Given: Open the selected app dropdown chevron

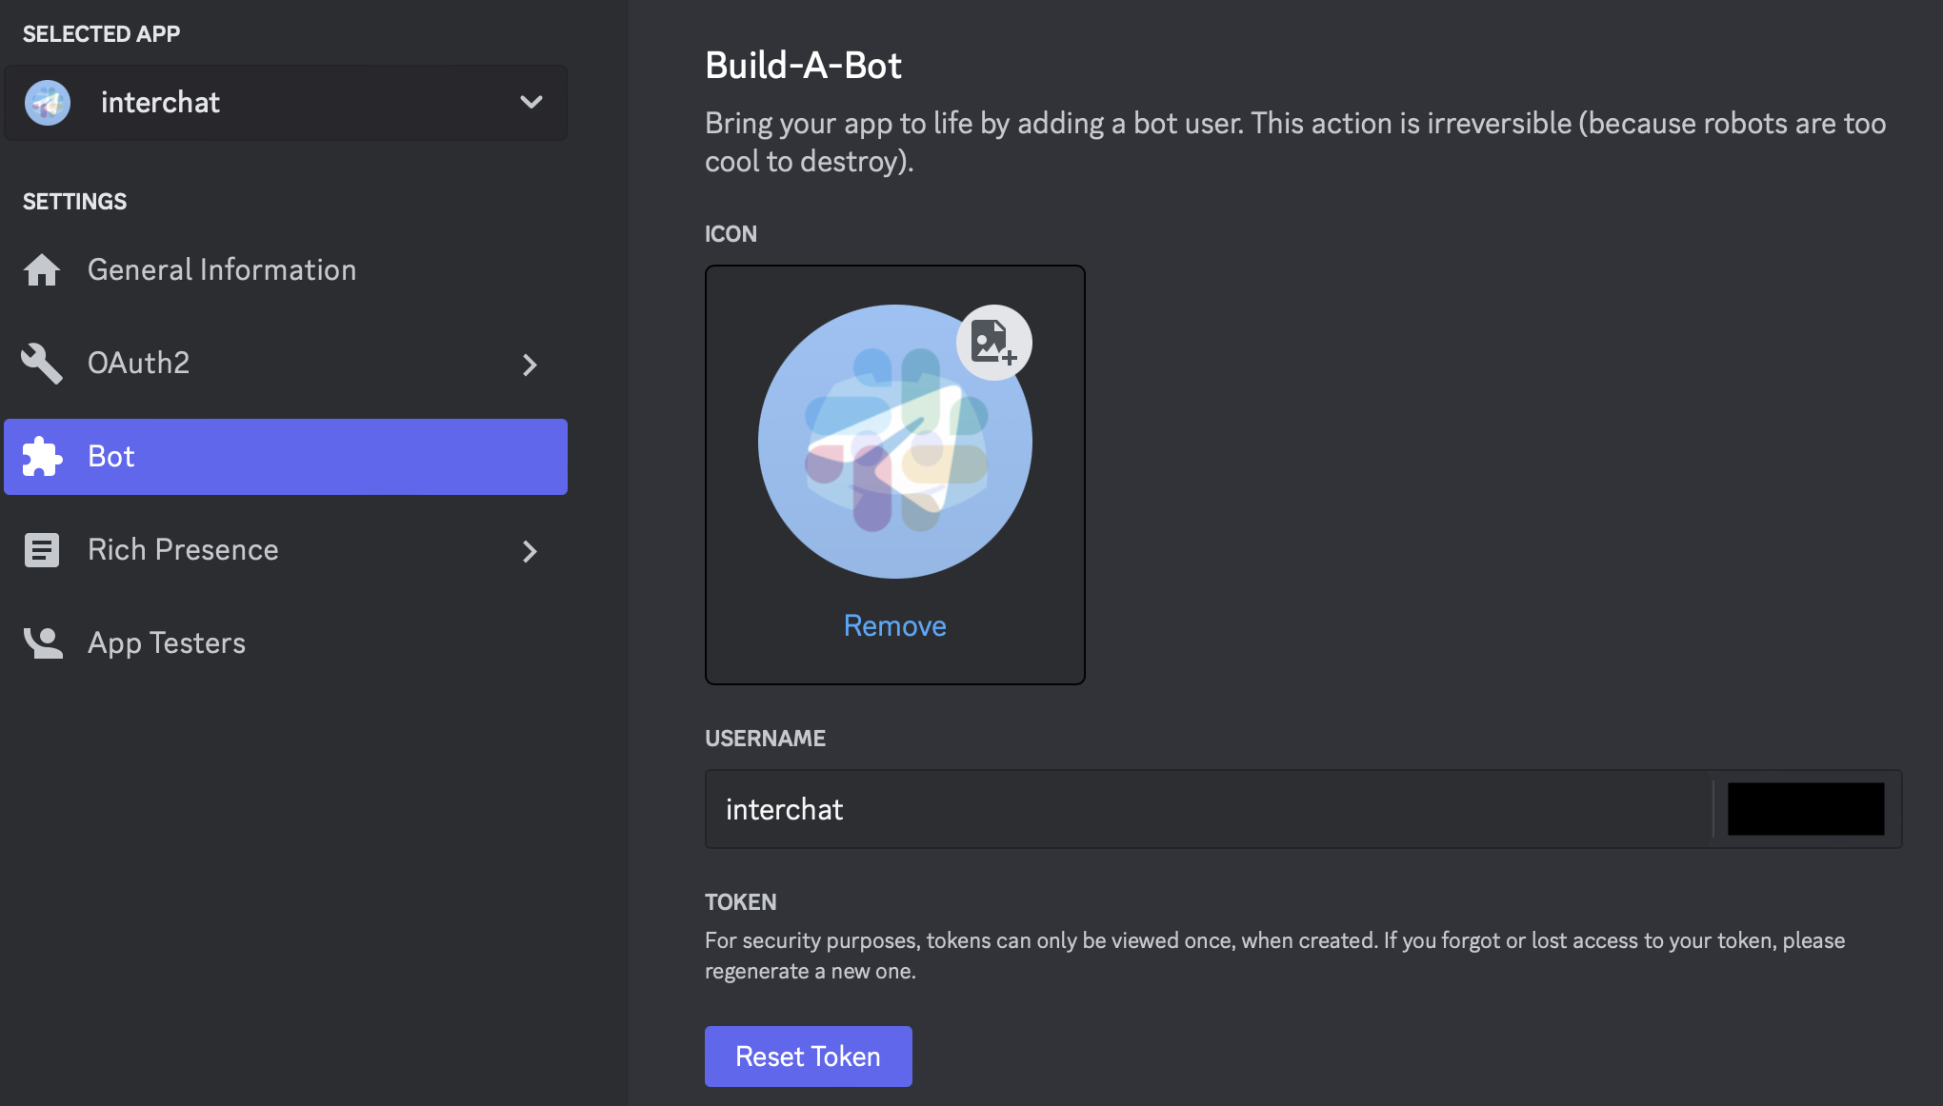Looking at the screenshot, I should (x=531, y=102).
